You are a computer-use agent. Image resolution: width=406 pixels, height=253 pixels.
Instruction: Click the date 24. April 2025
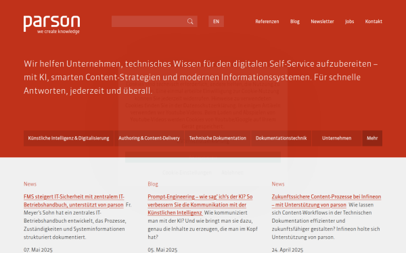click(288, 250)
